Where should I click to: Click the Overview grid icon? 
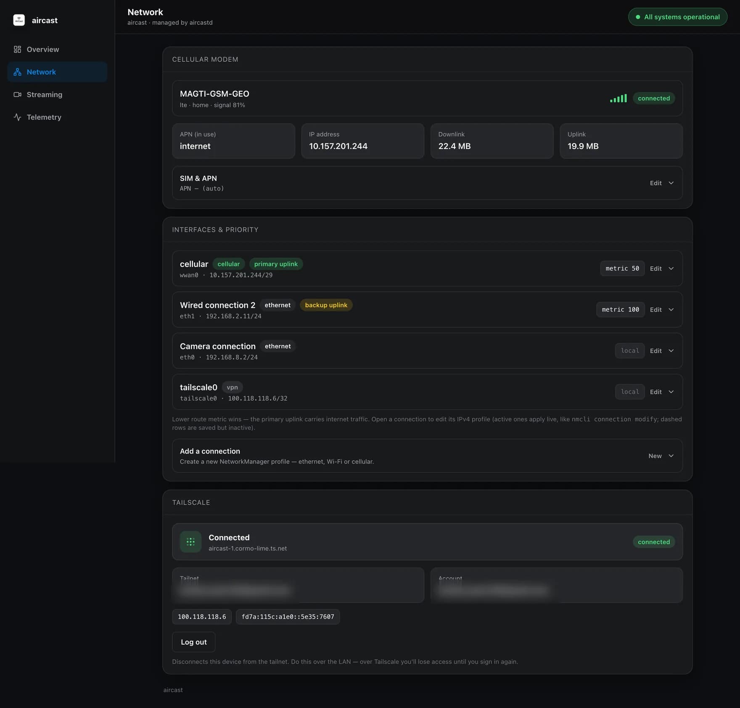coord(17,49)
